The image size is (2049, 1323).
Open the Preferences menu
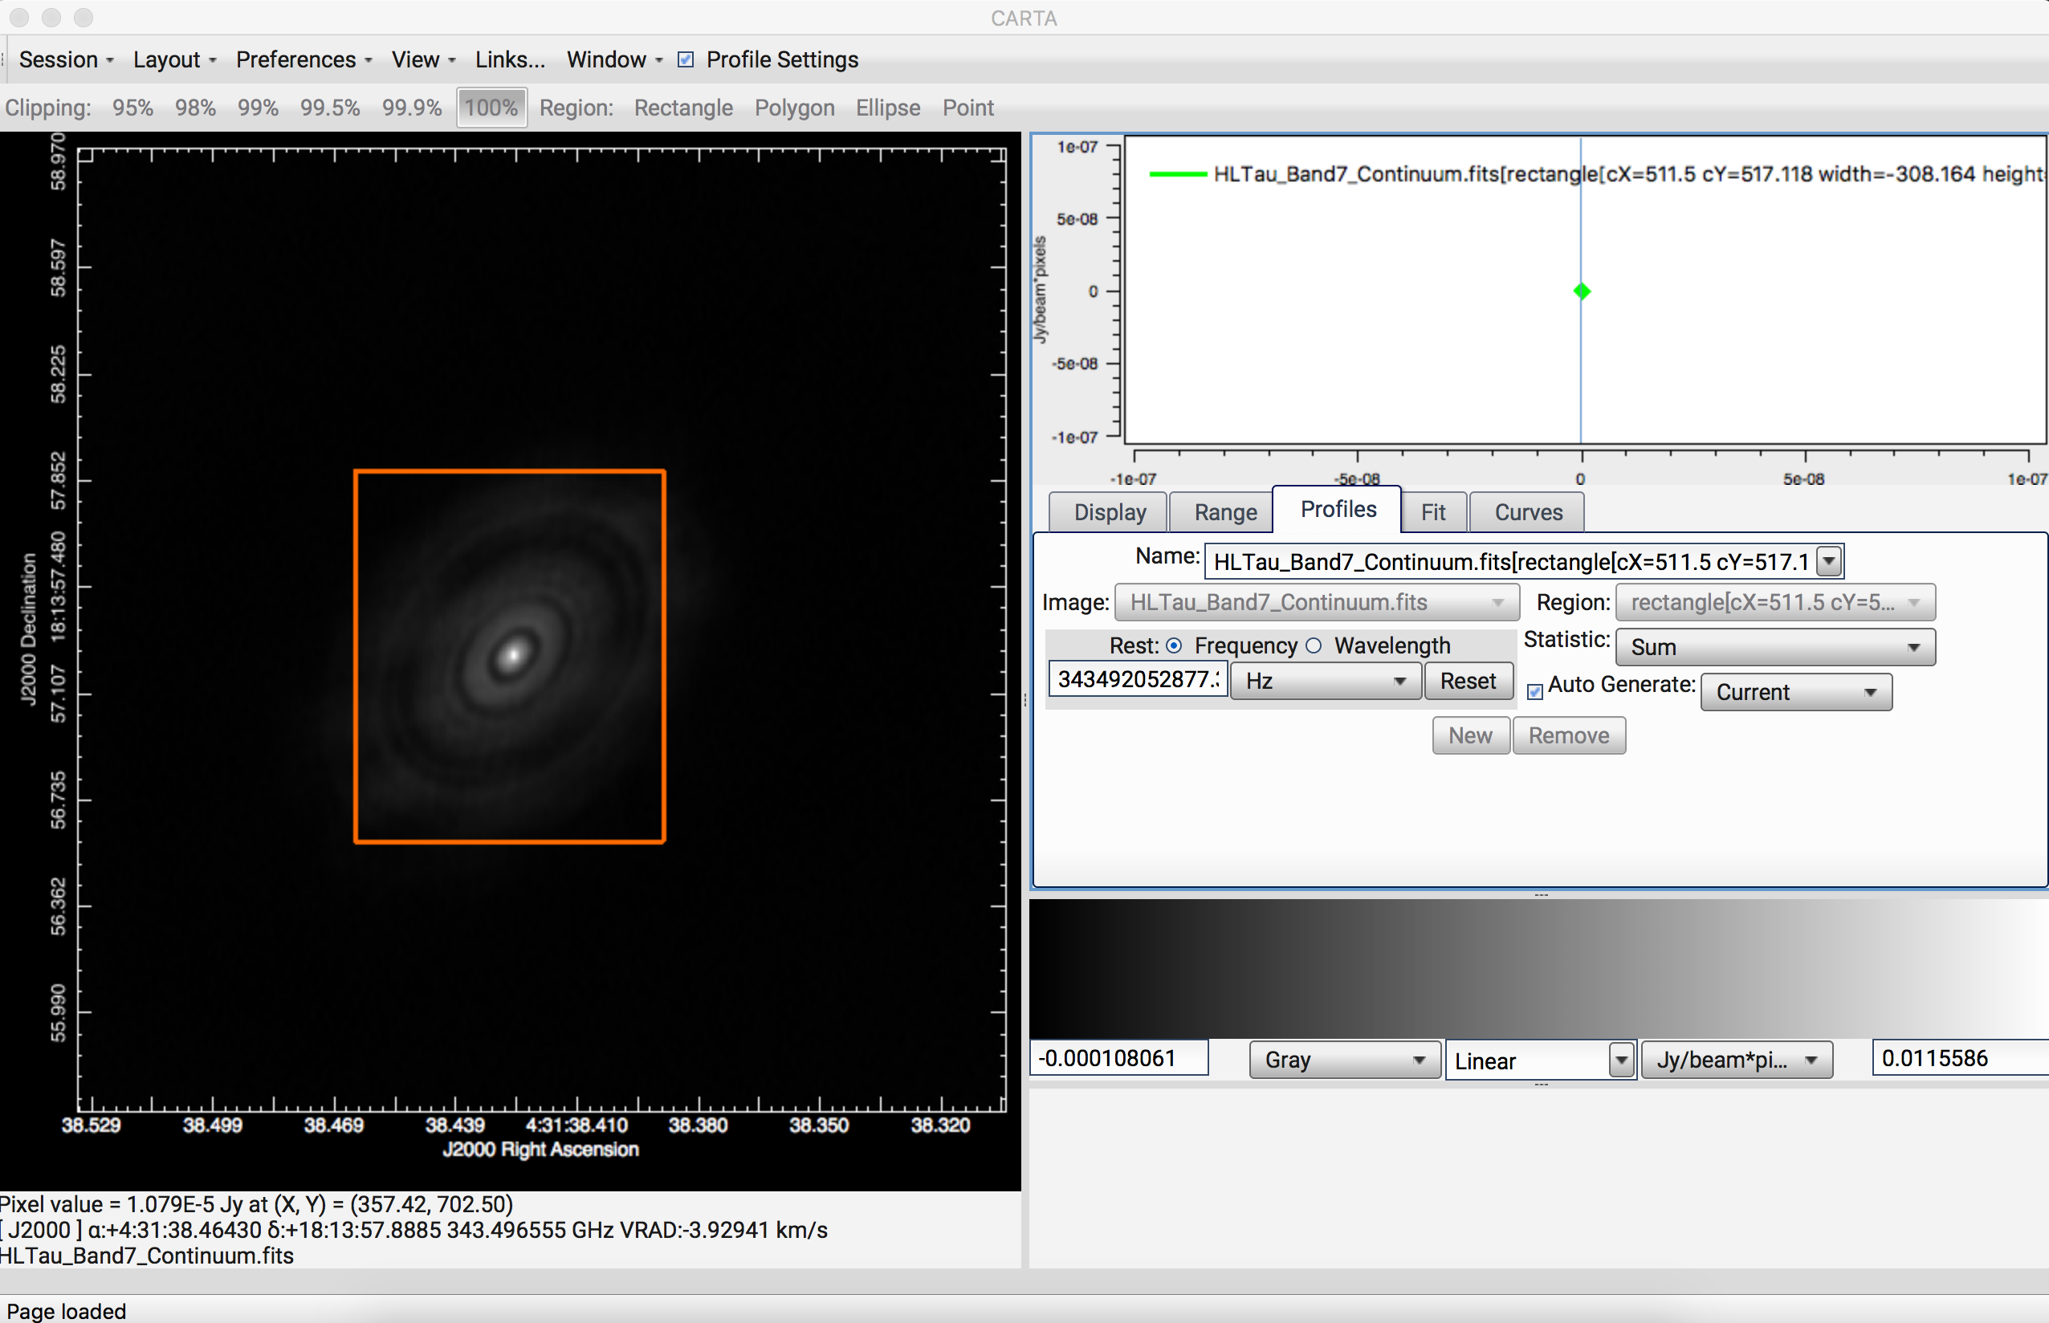pos(297,59)
